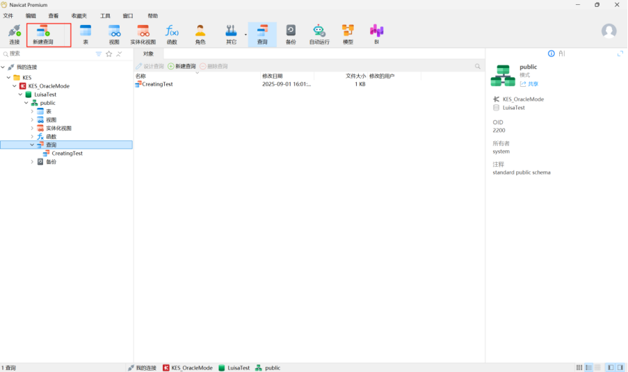Open the Function (函数) toolbar icon
The width and height of the screenshot is (628, 372).
coord(172,33)
